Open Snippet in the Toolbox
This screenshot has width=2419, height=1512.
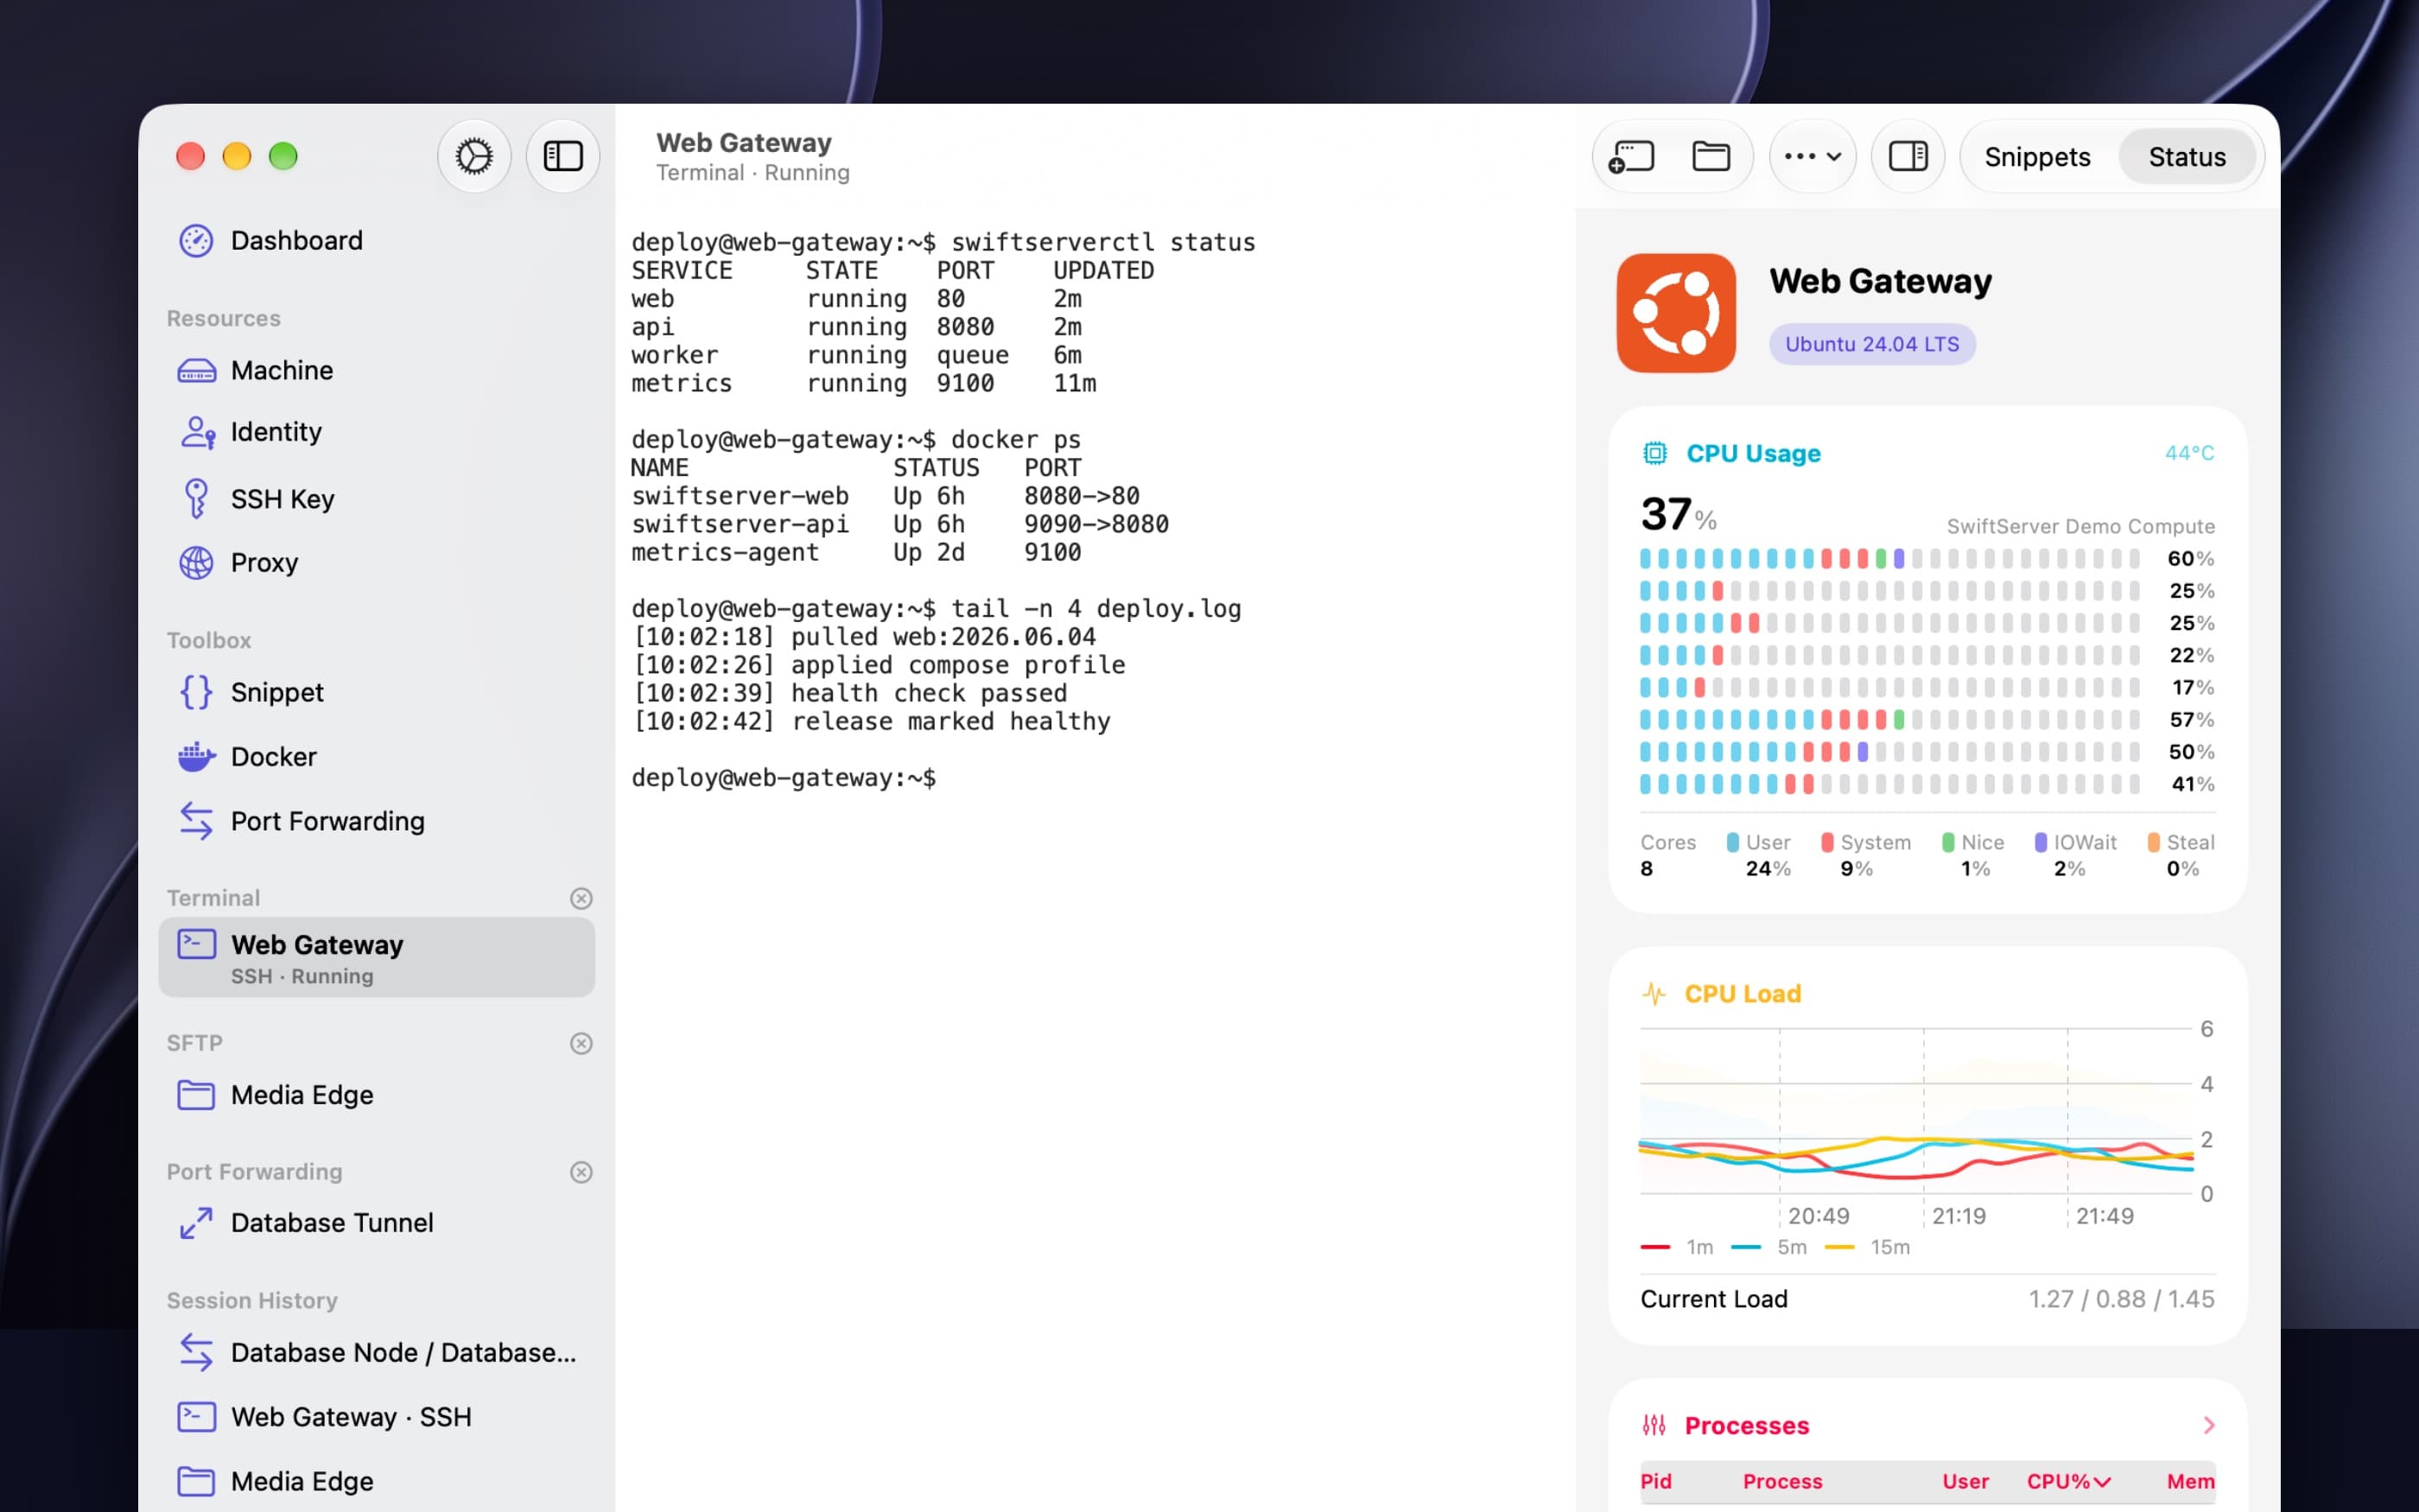[376, 692]
